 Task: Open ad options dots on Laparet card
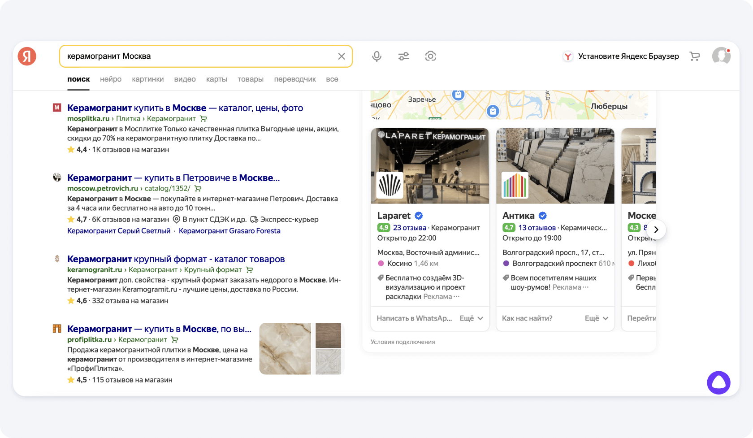point(457,297)
